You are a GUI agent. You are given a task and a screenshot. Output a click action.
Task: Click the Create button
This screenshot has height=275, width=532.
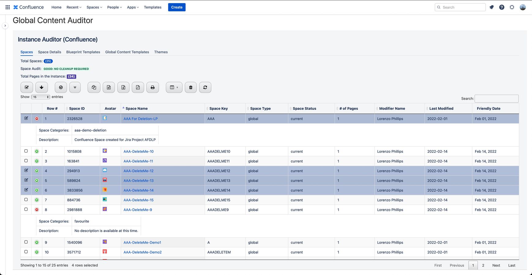tap(177, 7)
